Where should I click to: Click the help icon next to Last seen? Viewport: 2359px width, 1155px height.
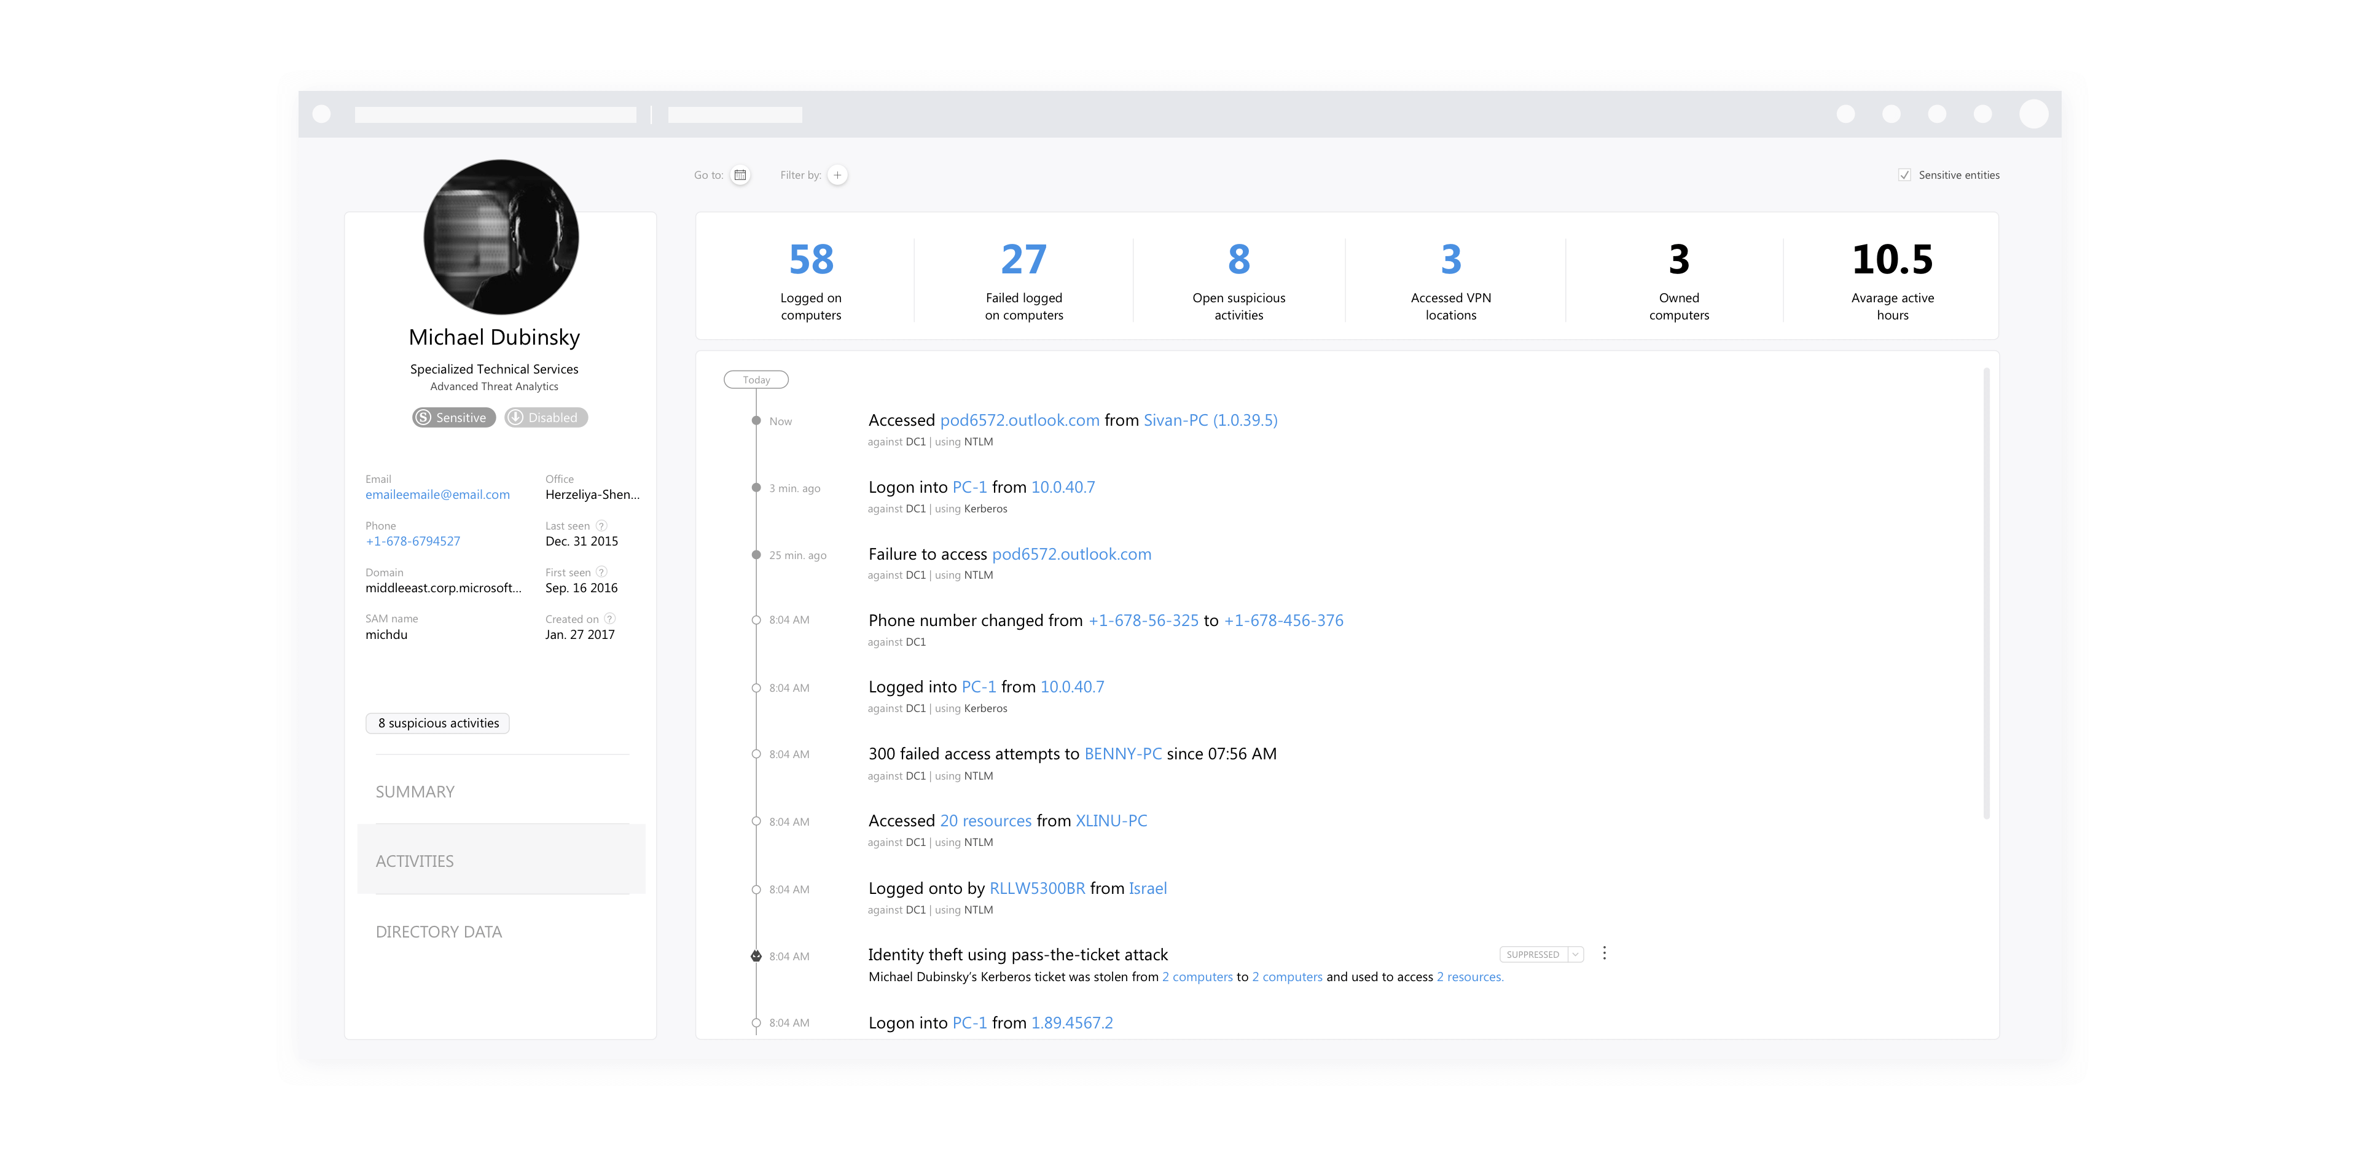click(601, 525)
